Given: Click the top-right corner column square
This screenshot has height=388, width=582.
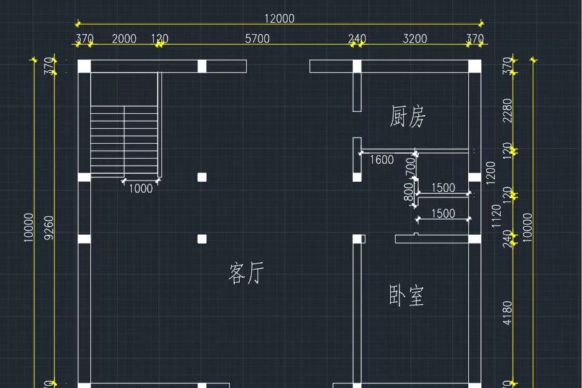Looking at the screenshot, I should (475, 67).
